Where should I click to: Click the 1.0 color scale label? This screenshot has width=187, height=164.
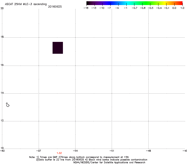pos(182,8)
